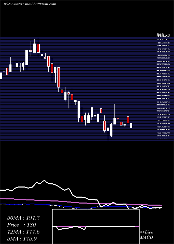The image size is (174, 244).
Task: Click the 'BSE 544257 mail.bullkhan.com' header text
Action: [x=30, y=4]
